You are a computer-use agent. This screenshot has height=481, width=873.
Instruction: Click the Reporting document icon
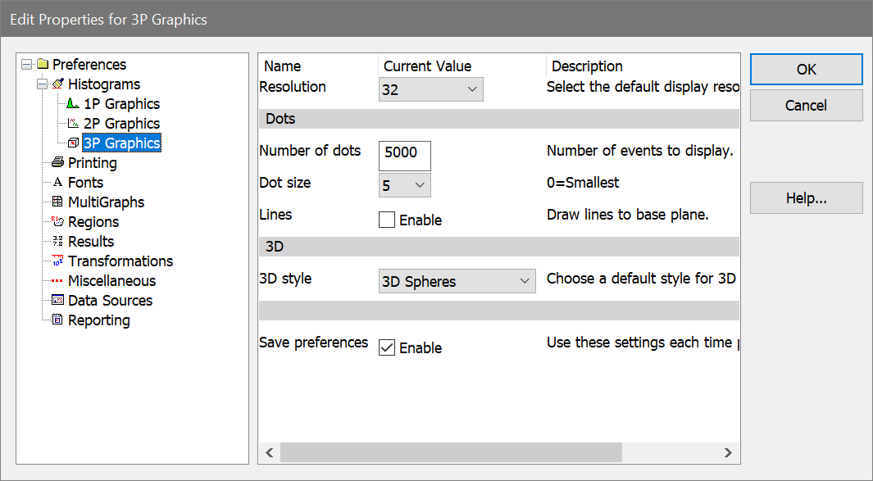(57, 320)
